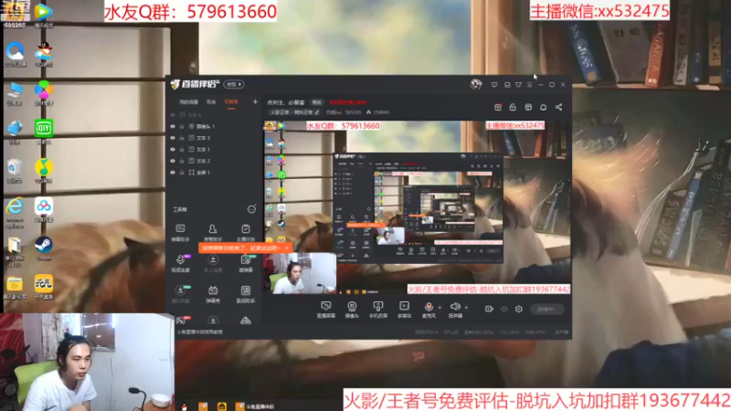This screenshot has height=411, width=731.
Task: Click the 麦克风 microphone icon
Action: [429, 307]
